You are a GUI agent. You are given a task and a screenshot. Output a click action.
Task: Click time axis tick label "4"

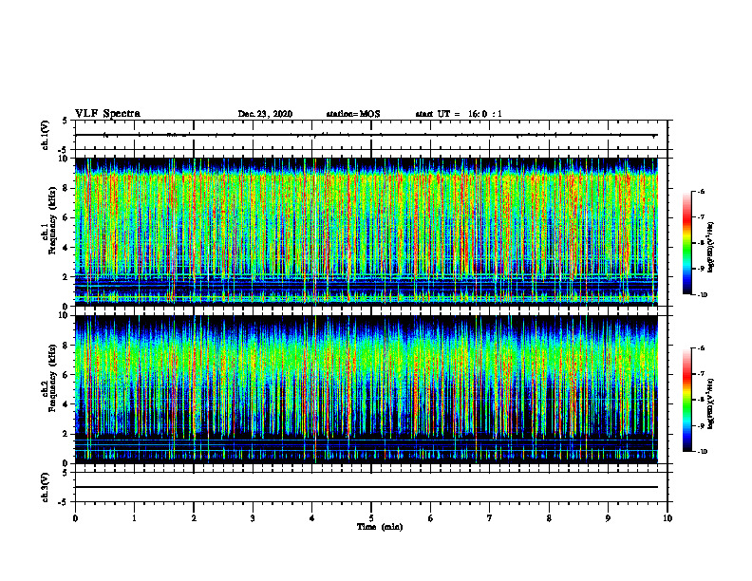[x=312, y=518]
